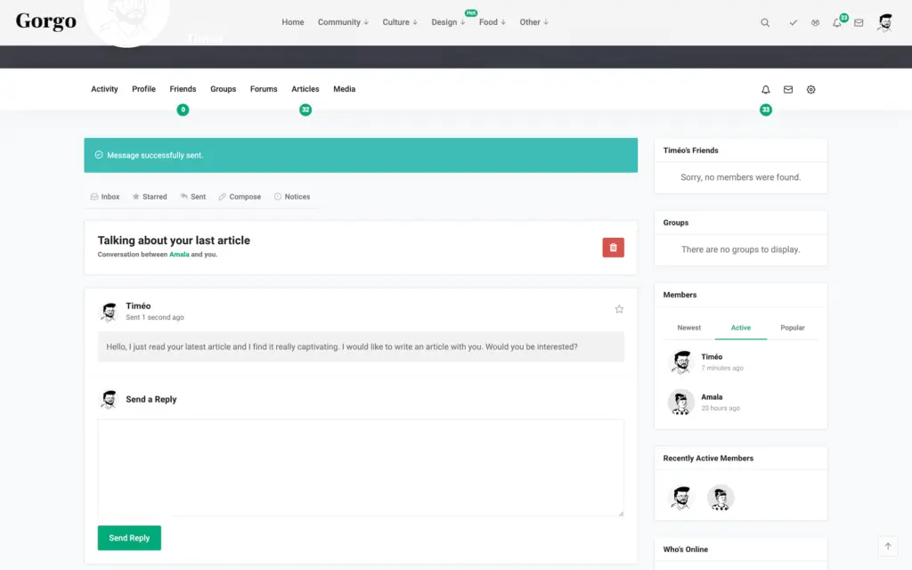Click the friend requests checkmark icon
The image size is (912, 570).
tap(794, 22)
